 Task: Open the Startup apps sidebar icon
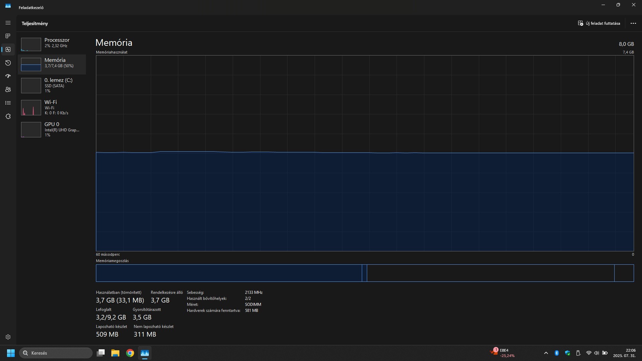click(8, 76)
